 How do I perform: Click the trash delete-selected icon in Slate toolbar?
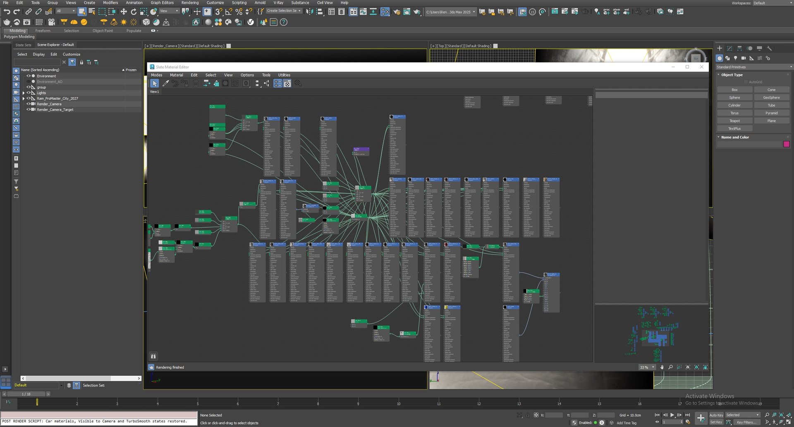click(195, 83)
